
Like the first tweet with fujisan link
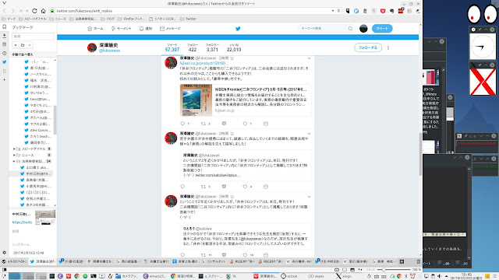[x=245, y=124]
